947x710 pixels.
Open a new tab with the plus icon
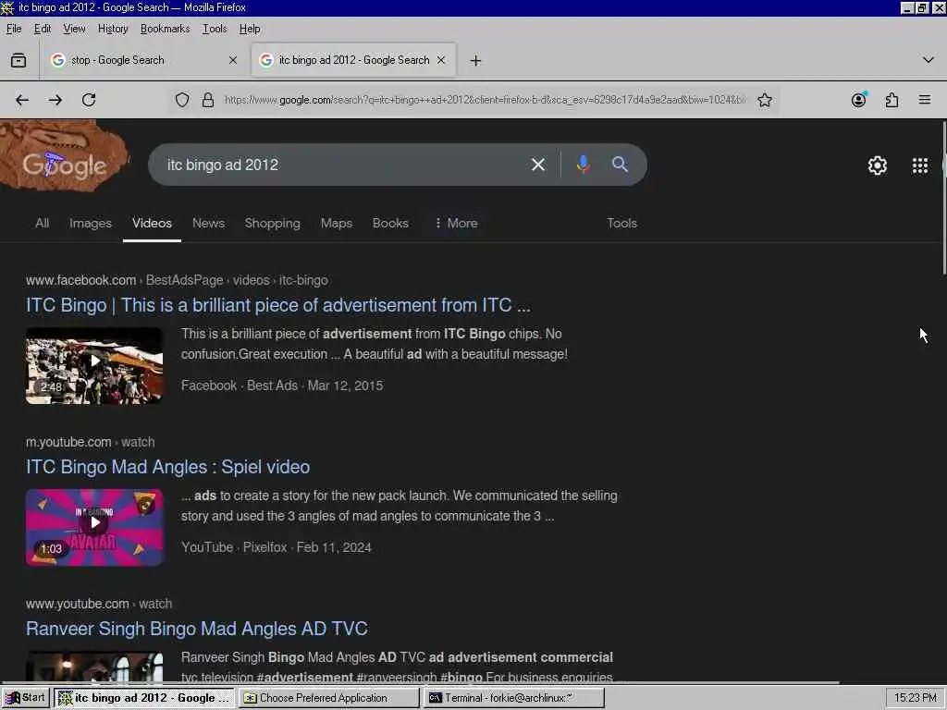476,60
